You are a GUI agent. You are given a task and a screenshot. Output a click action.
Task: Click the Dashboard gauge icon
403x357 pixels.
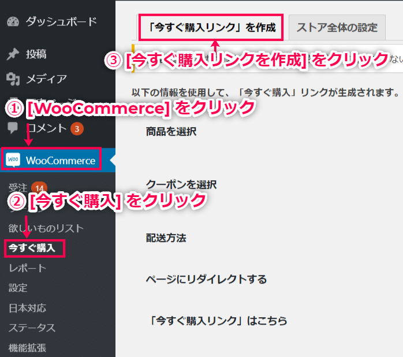coord(13,21)
